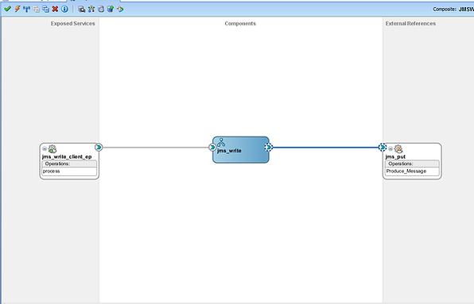Select the jms_write component
This screenshot has width=474, height=304.
click(241, 150)
